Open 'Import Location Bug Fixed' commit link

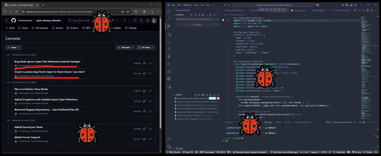[x=50, y=72]
